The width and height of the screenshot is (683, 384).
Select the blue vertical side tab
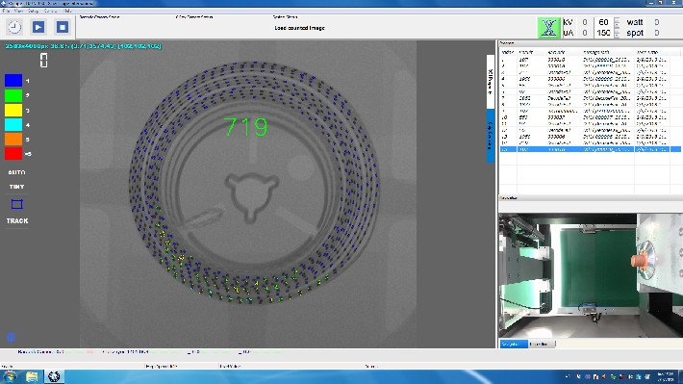pyautogui.click(x=490, y=136)
